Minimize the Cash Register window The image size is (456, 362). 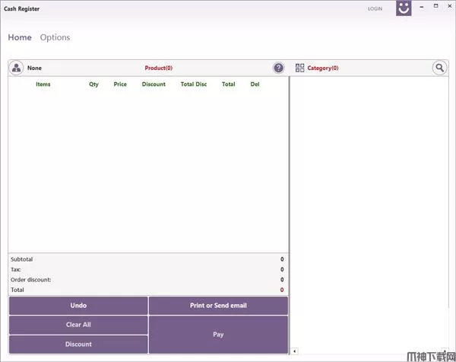pos(422,6)
